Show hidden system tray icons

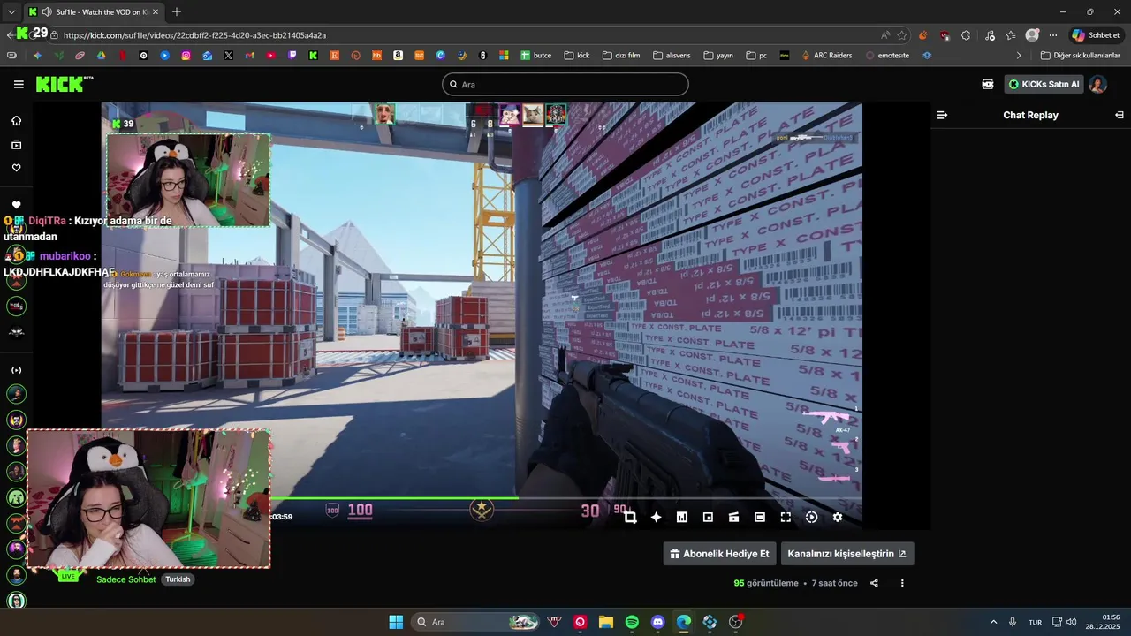pos(993,622)
